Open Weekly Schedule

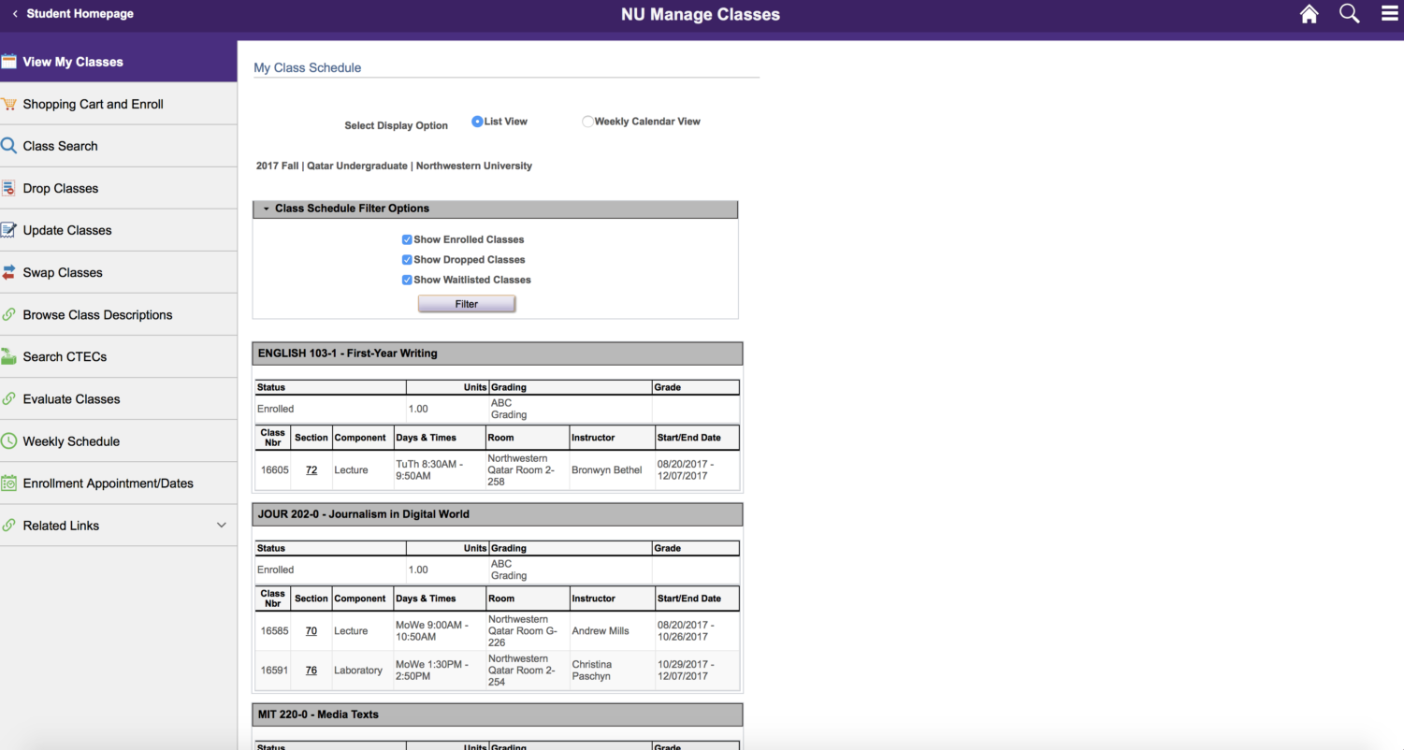click(x=118, y=441)
